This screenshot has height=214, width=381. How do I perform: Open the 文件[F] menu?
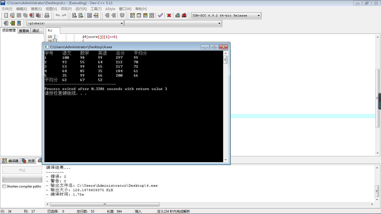pyautogui.click(x=7, y=9)
